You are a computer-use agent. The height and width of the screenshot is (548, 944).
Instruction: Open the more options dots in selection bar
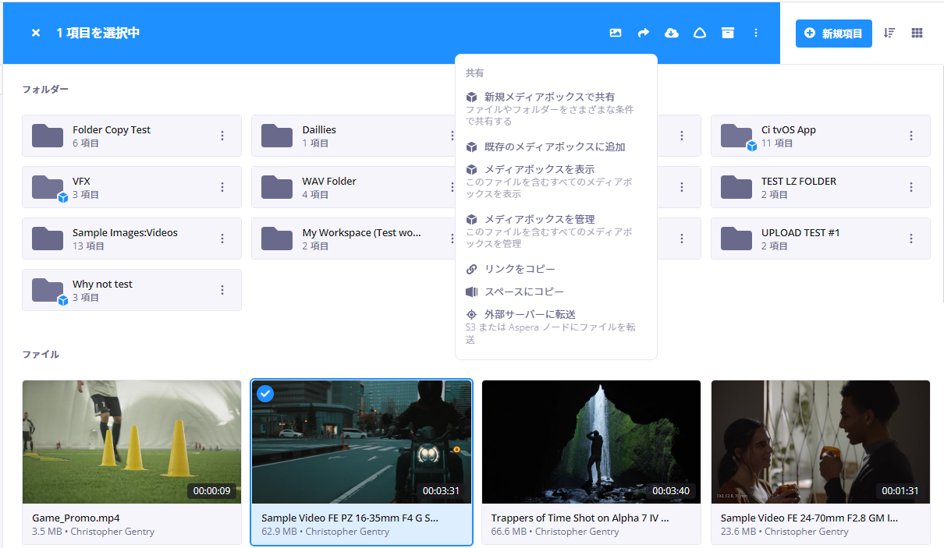(755, 33)
